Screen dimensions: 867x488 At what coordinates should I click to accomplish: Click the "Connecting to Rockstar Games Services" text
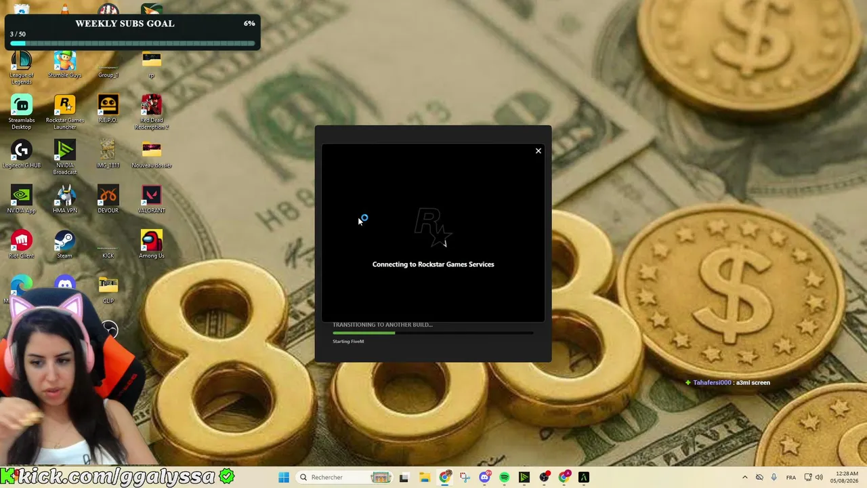click(x=433, y=264)
